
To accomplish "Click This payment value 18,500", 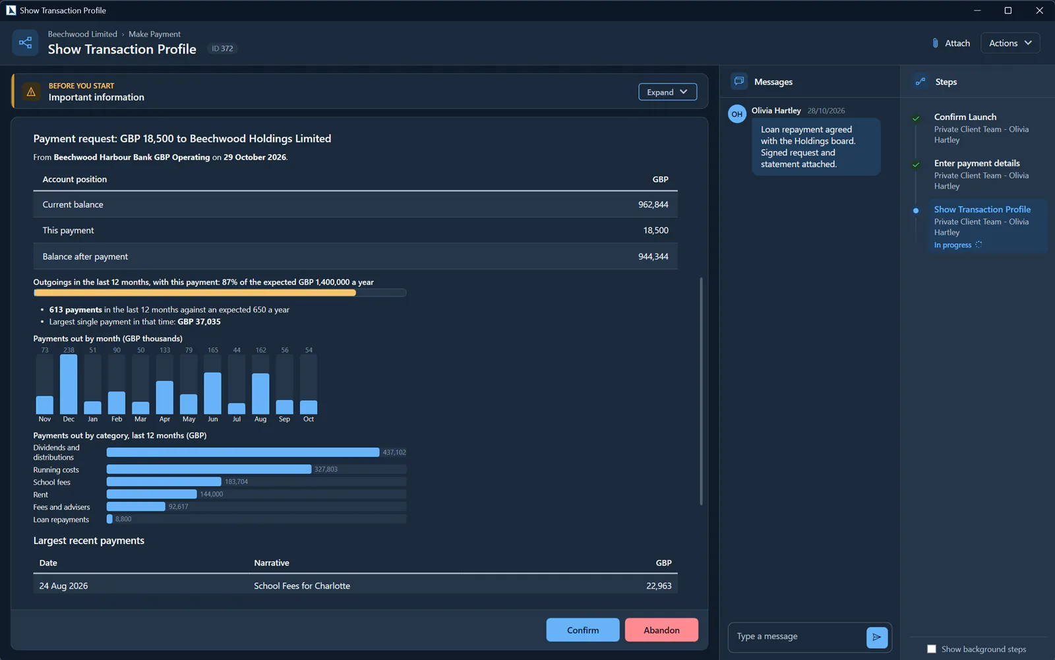I will click(655, 230).
